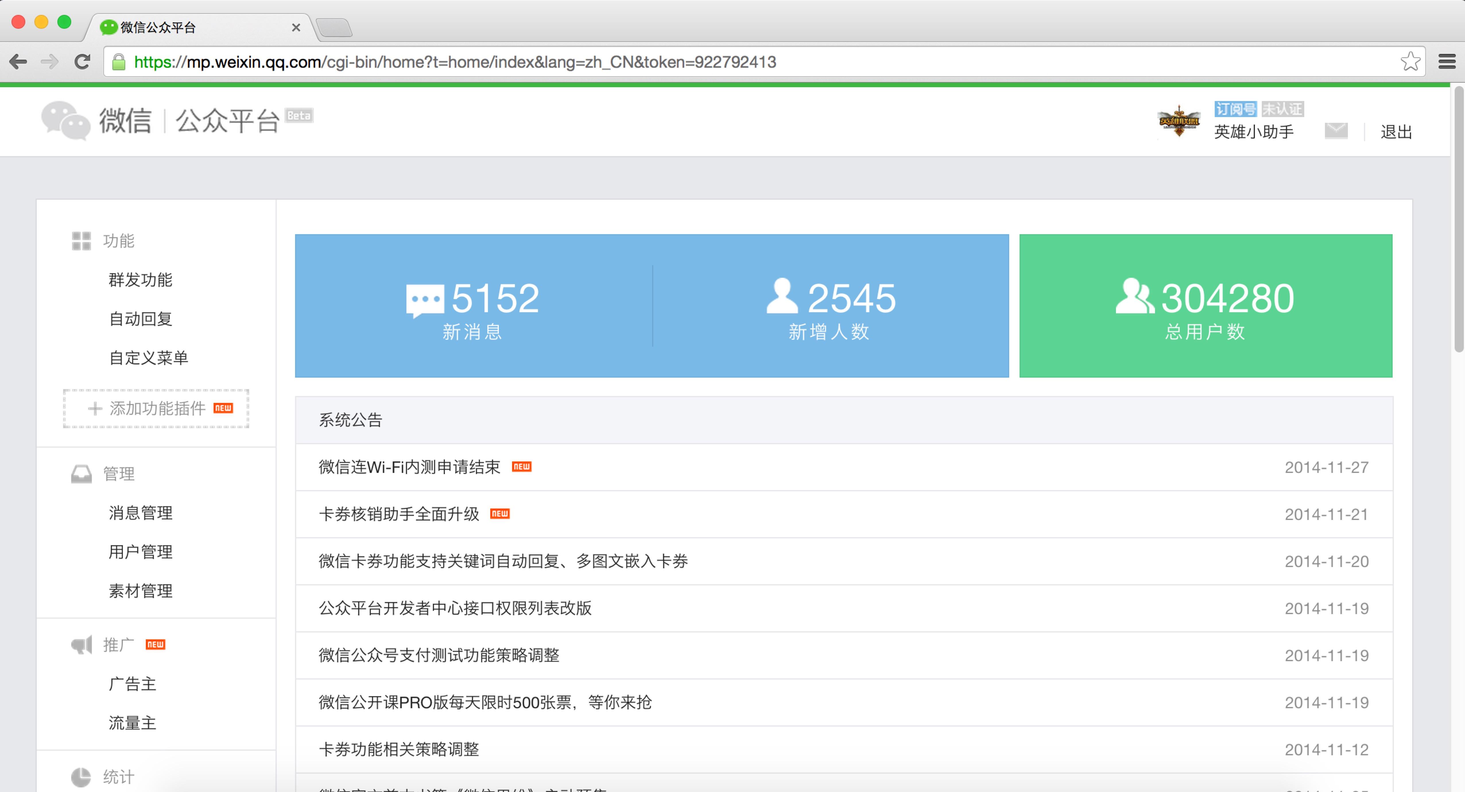Click the 添加功能插件 button
The image size is (1465, 792).
156,408
